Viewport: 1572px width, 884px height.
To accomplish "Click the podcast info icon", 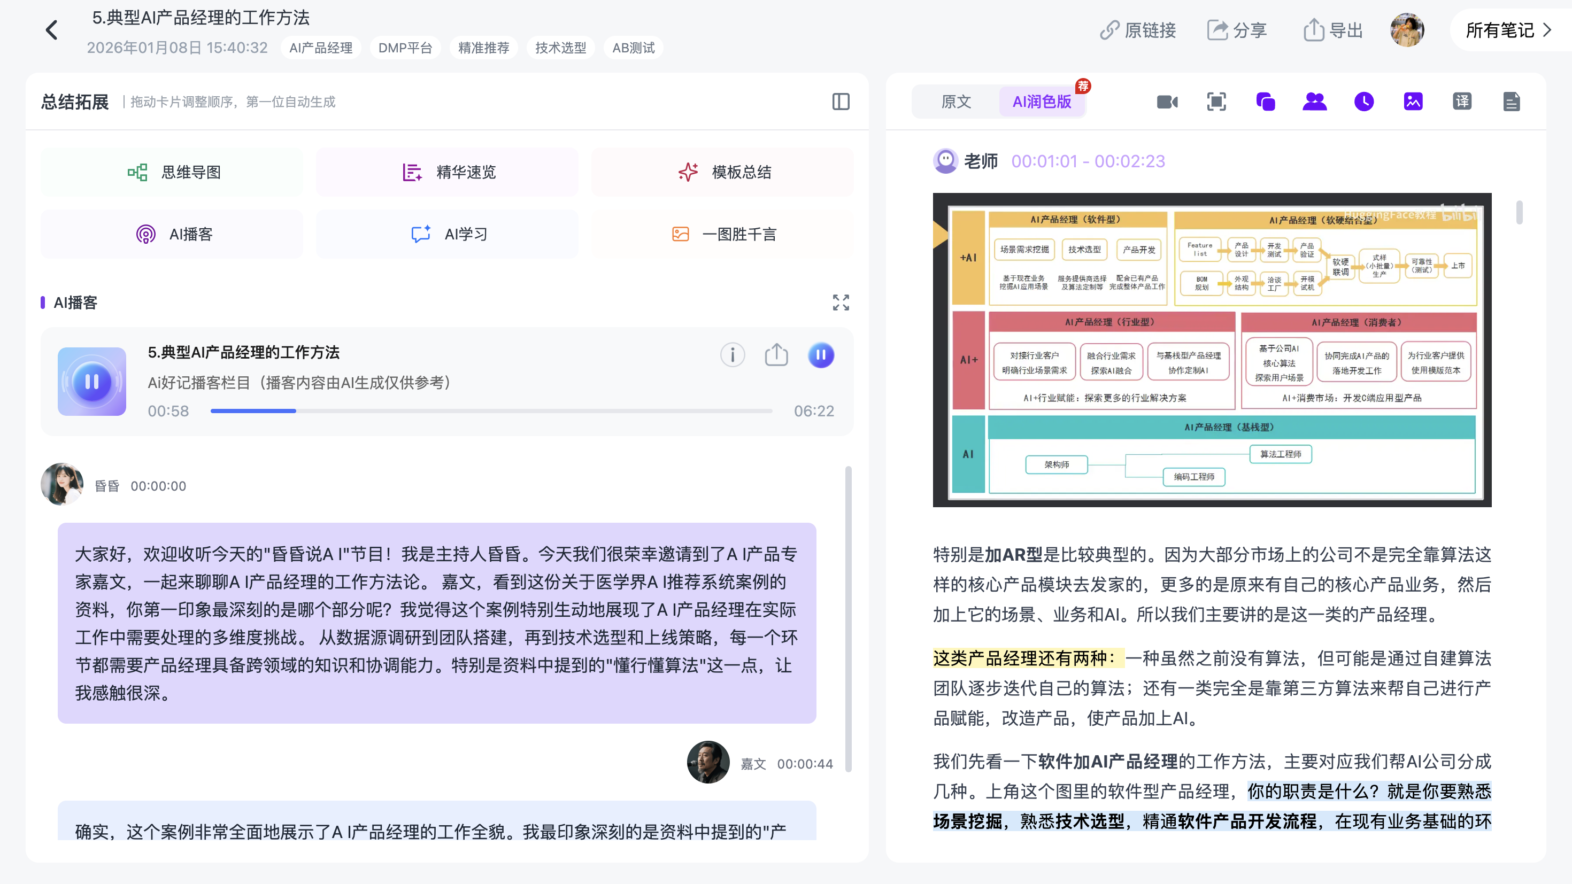I will 733,354.
